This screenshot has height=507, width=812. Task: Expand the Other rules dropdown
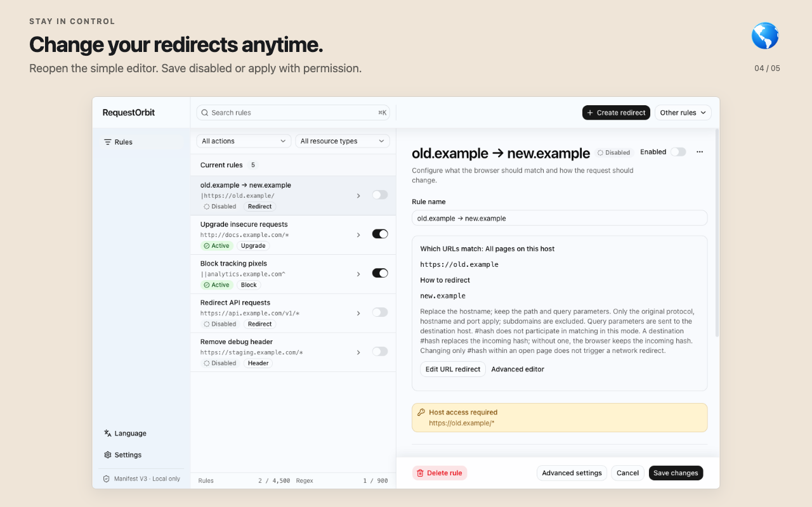(683, 113)
